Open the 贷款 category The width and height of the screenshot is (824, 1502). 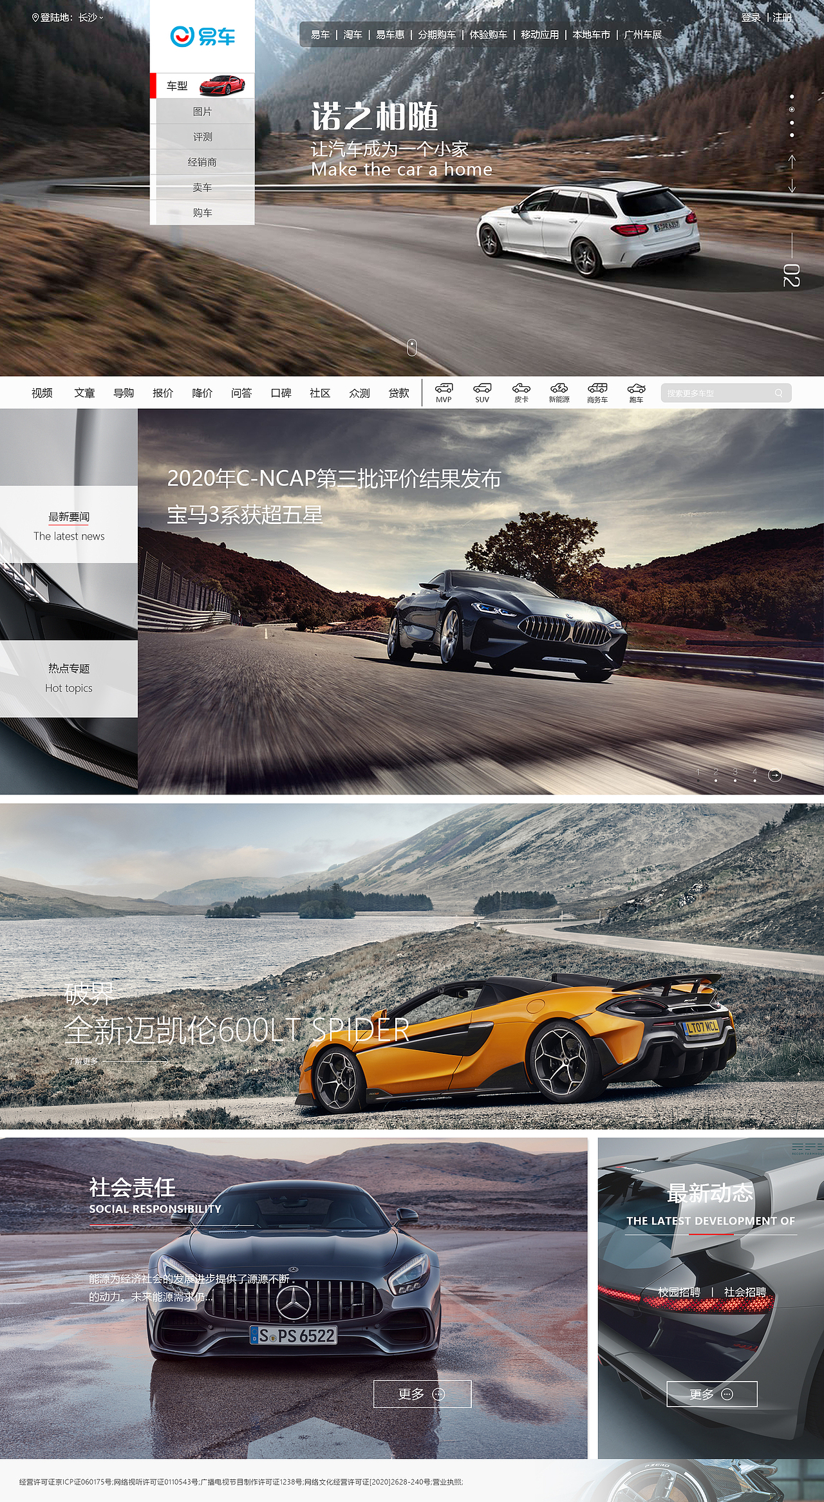coord(398,393)
